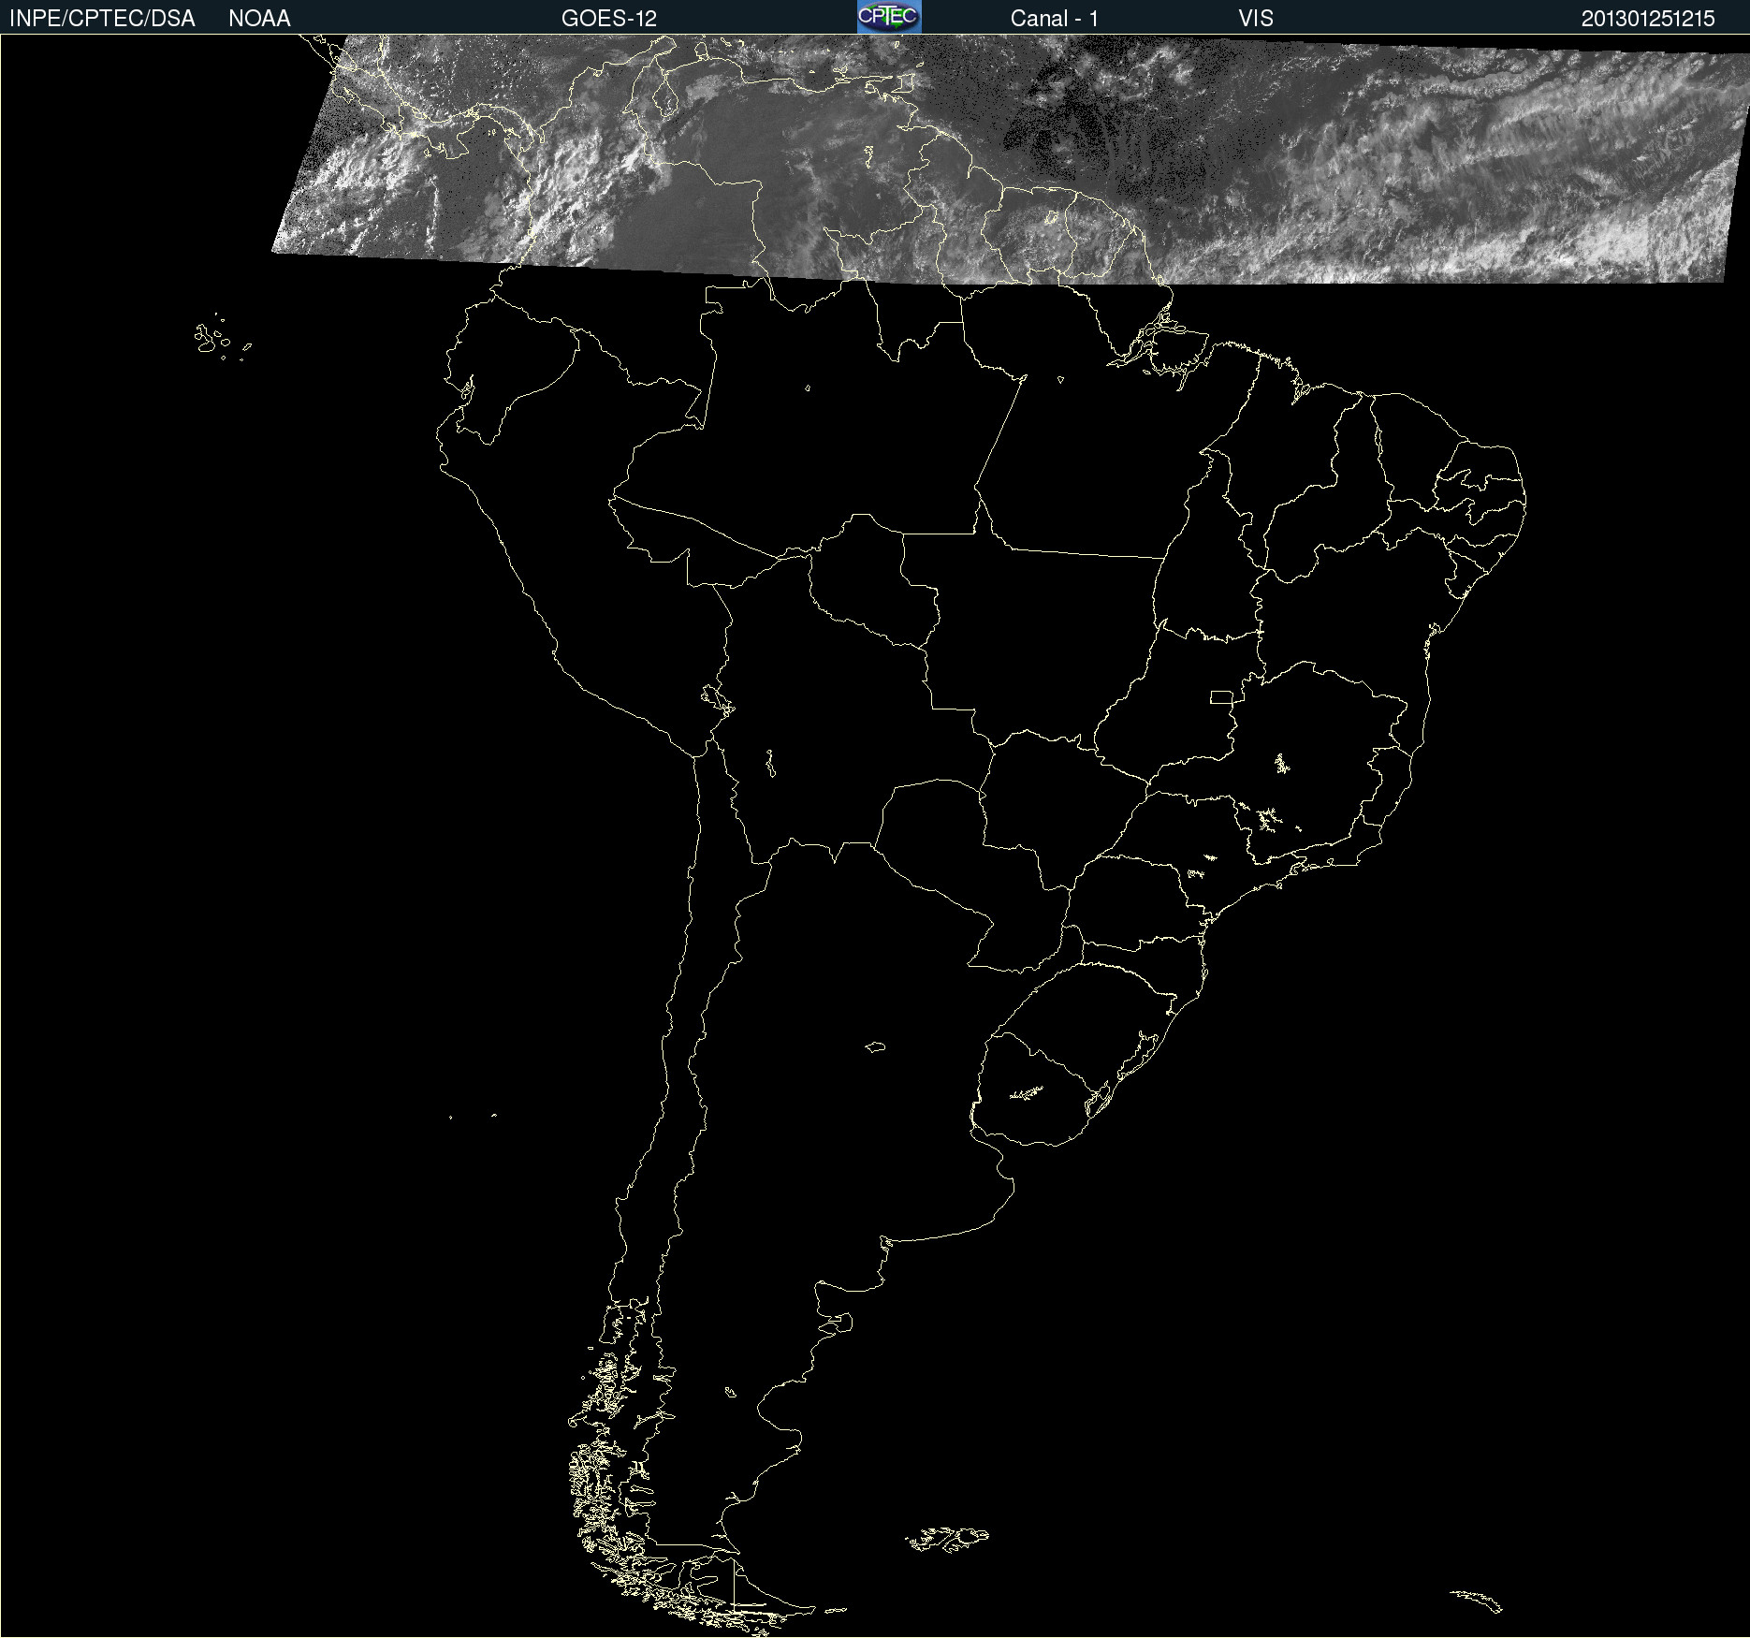Click the GOES-12 satellite label
The image size is (1750, 1638).
[609, 19]
